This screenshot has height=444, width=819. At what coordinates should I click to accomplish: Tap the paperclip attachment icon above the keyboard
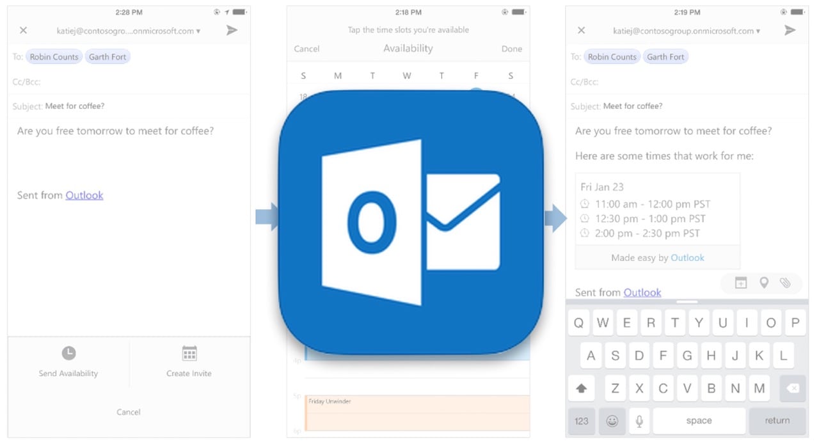(785, 283)
